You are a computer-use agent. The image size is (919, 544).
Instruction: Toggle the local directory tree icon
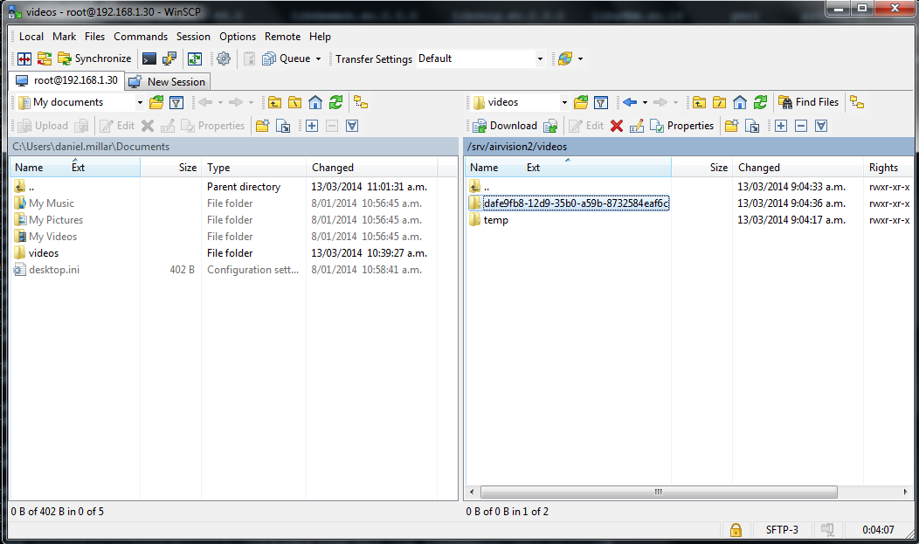[361, 103]
